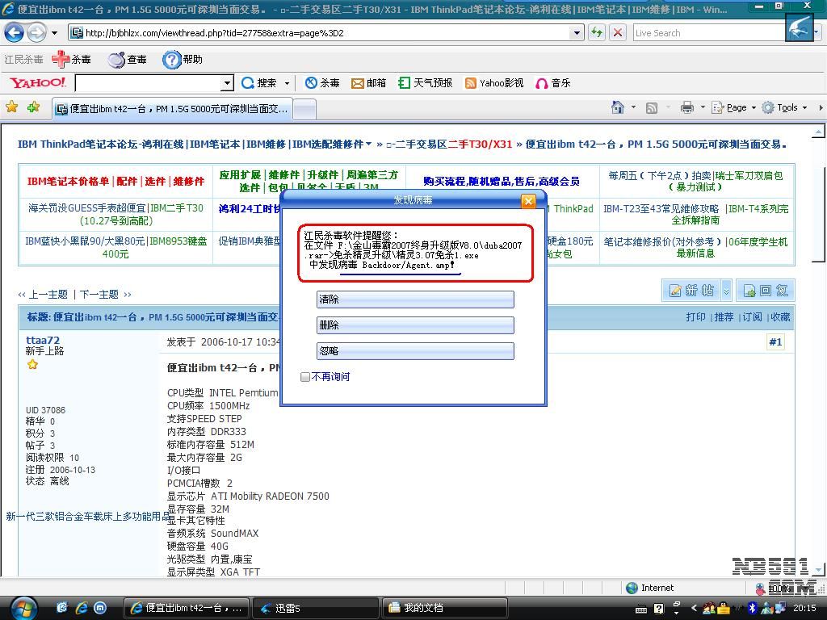This screenshot has height=620, width=827.
Task: Click the Jiangmin 杀毒 red cross icon
Action: click(x=61, y=60)
